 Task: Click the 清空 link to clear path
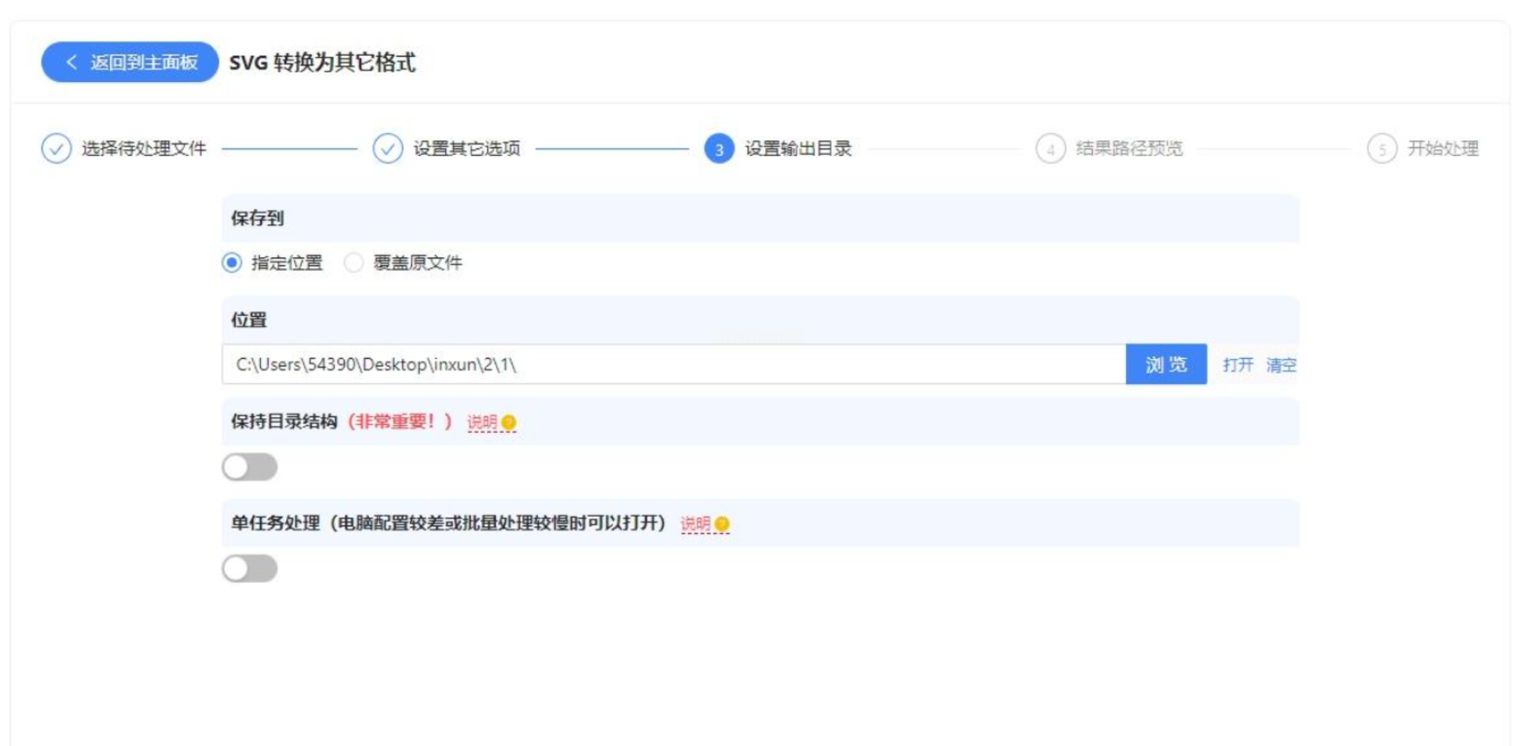click(x=1280, y=364)
